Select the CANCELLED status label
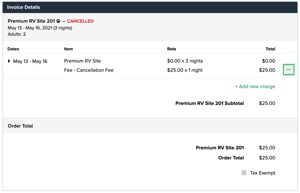300x193 pixels. (80, 21)
